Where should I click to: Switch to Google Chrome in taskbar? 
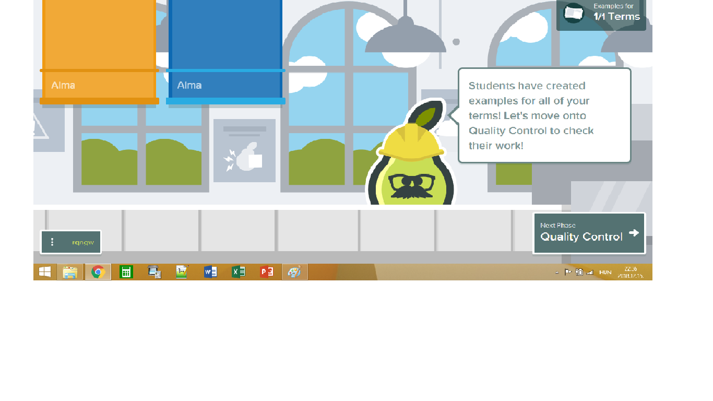98,272
